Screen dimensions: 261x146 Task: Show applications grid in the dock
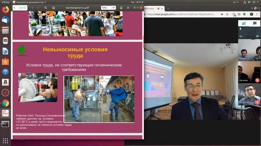tap(5, 141)
